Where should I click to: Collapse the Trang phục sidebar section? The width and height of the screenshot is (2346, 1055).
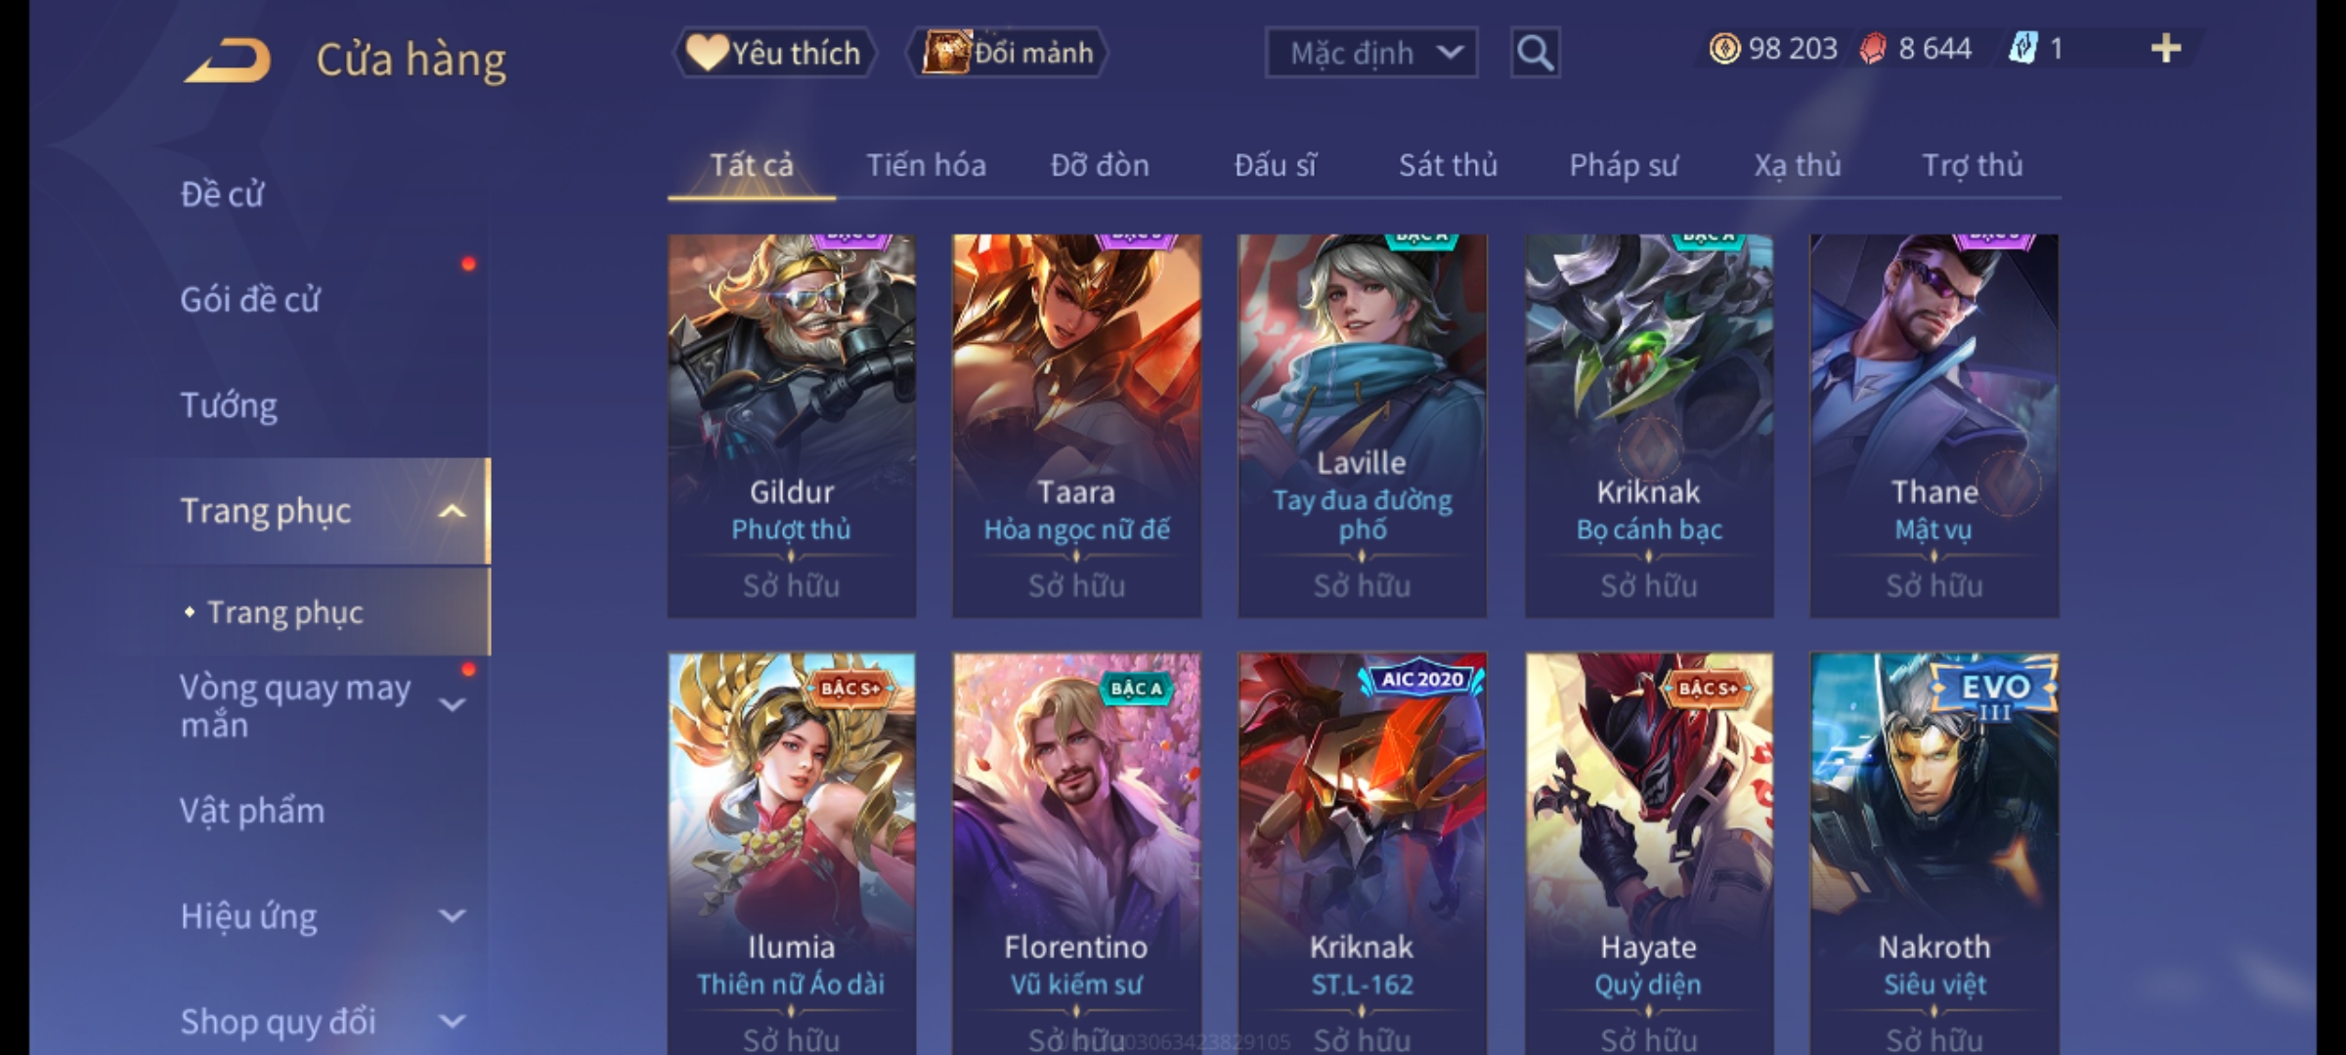point(452,511)
